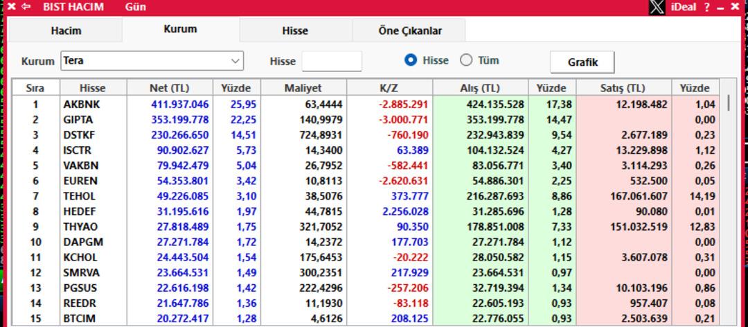Switch to the Kurum tab
748x327 pixels.
coord(180,29)
